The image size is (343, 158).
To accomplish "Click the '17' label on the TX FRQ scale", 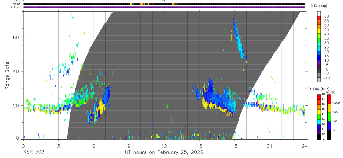I will click(x=323, y=99).
